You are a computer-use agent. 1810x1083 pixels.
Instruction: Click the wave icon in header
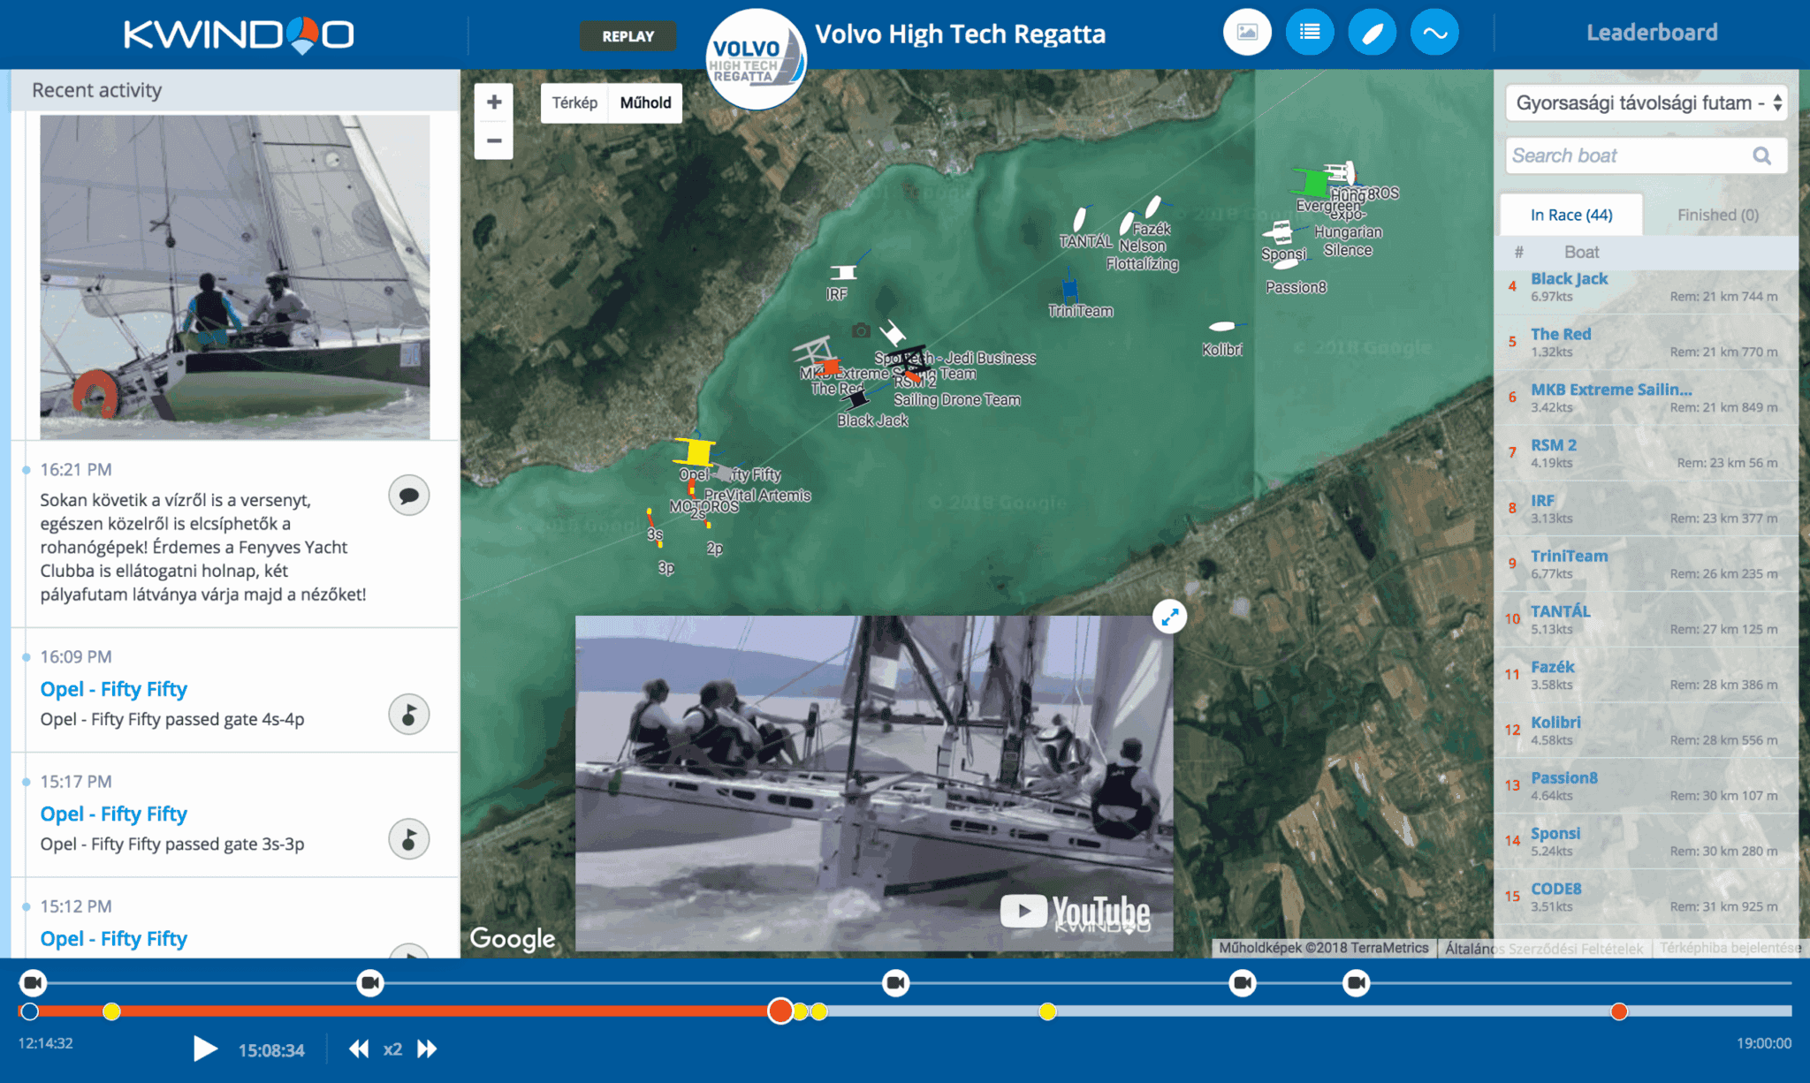(x=1434, y=33)
